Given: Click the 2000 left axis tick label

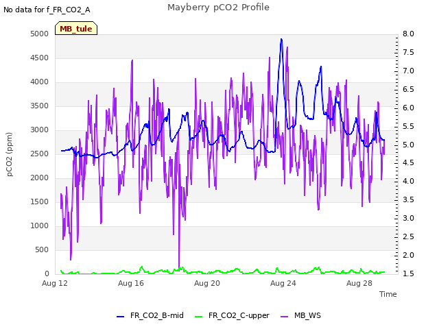Looking at the screenshot, I should click(x=40, y=178).
